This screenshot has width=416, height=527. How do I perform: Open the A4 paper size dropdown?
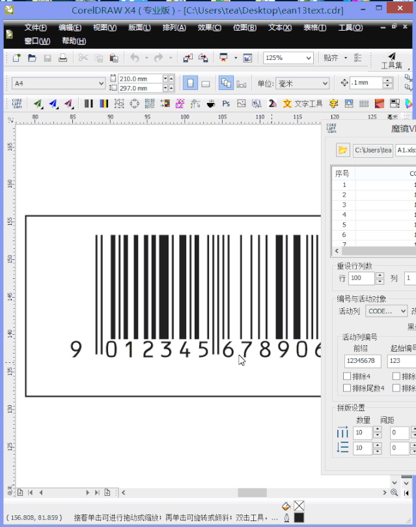(101, 83)
